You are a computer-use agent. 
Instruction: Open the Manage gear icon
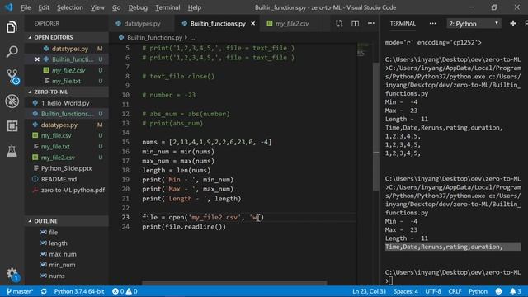click(12, 274)
